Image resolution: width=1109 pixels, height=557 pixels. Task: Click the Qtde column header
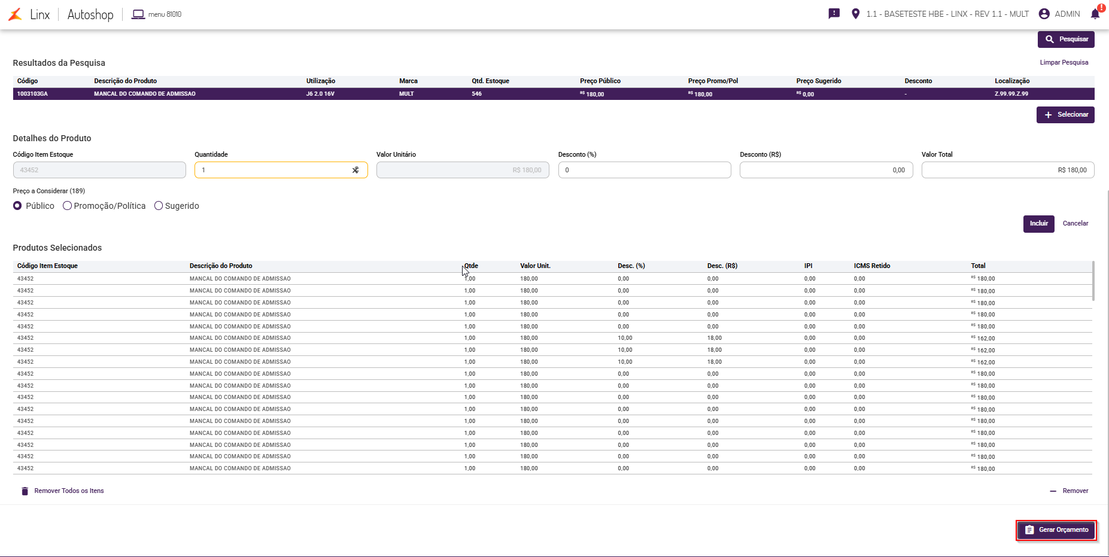(x=471, y=266)
